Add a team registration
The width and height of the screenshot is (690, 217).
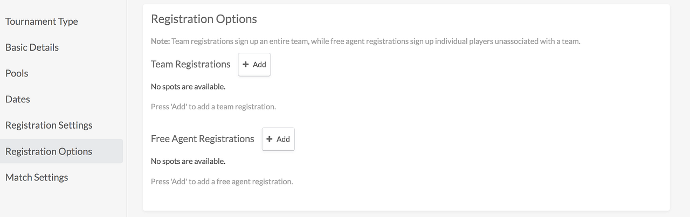254,65
